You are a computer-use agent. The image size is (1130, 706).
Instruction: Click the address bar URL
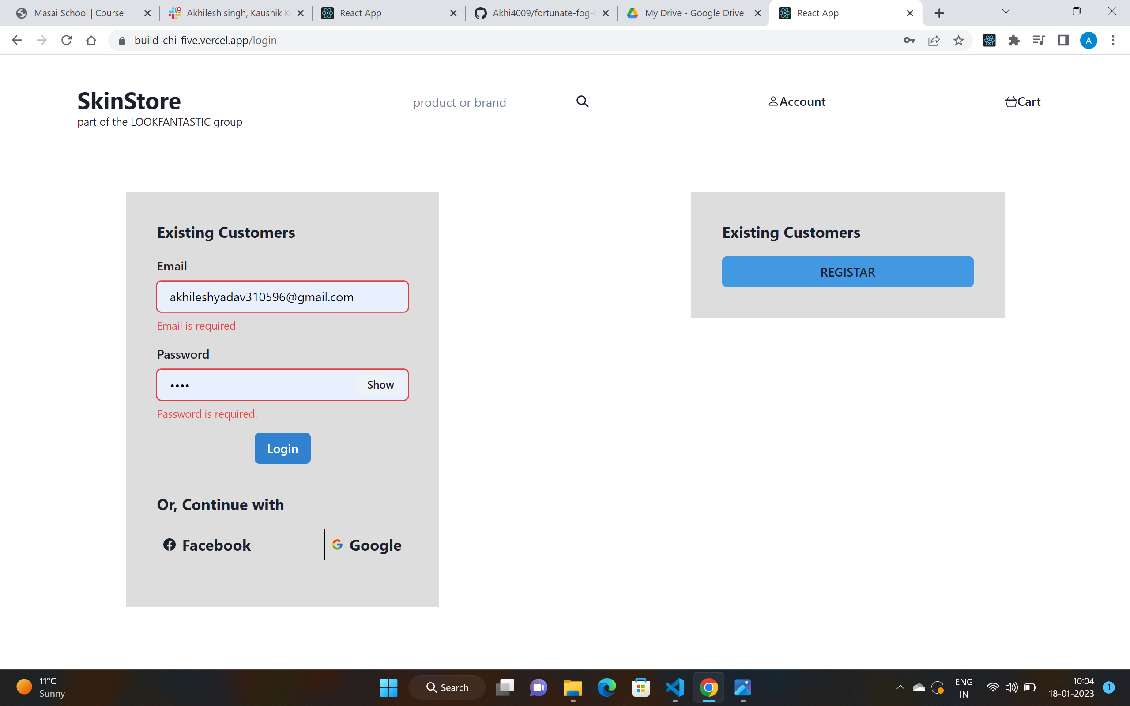(205, 40)
